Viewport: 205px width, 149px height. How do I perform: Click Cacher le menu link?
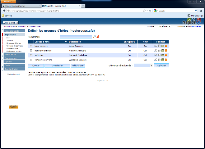13,74
